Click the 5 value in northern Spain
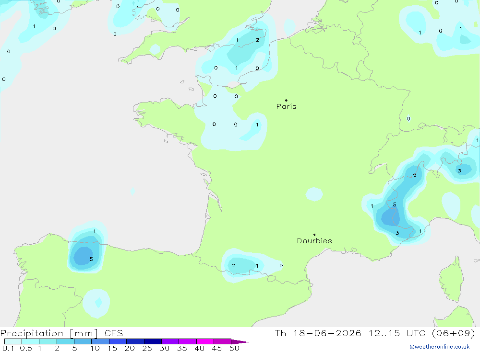Screen dimensions: 480x351 [91, 259]
